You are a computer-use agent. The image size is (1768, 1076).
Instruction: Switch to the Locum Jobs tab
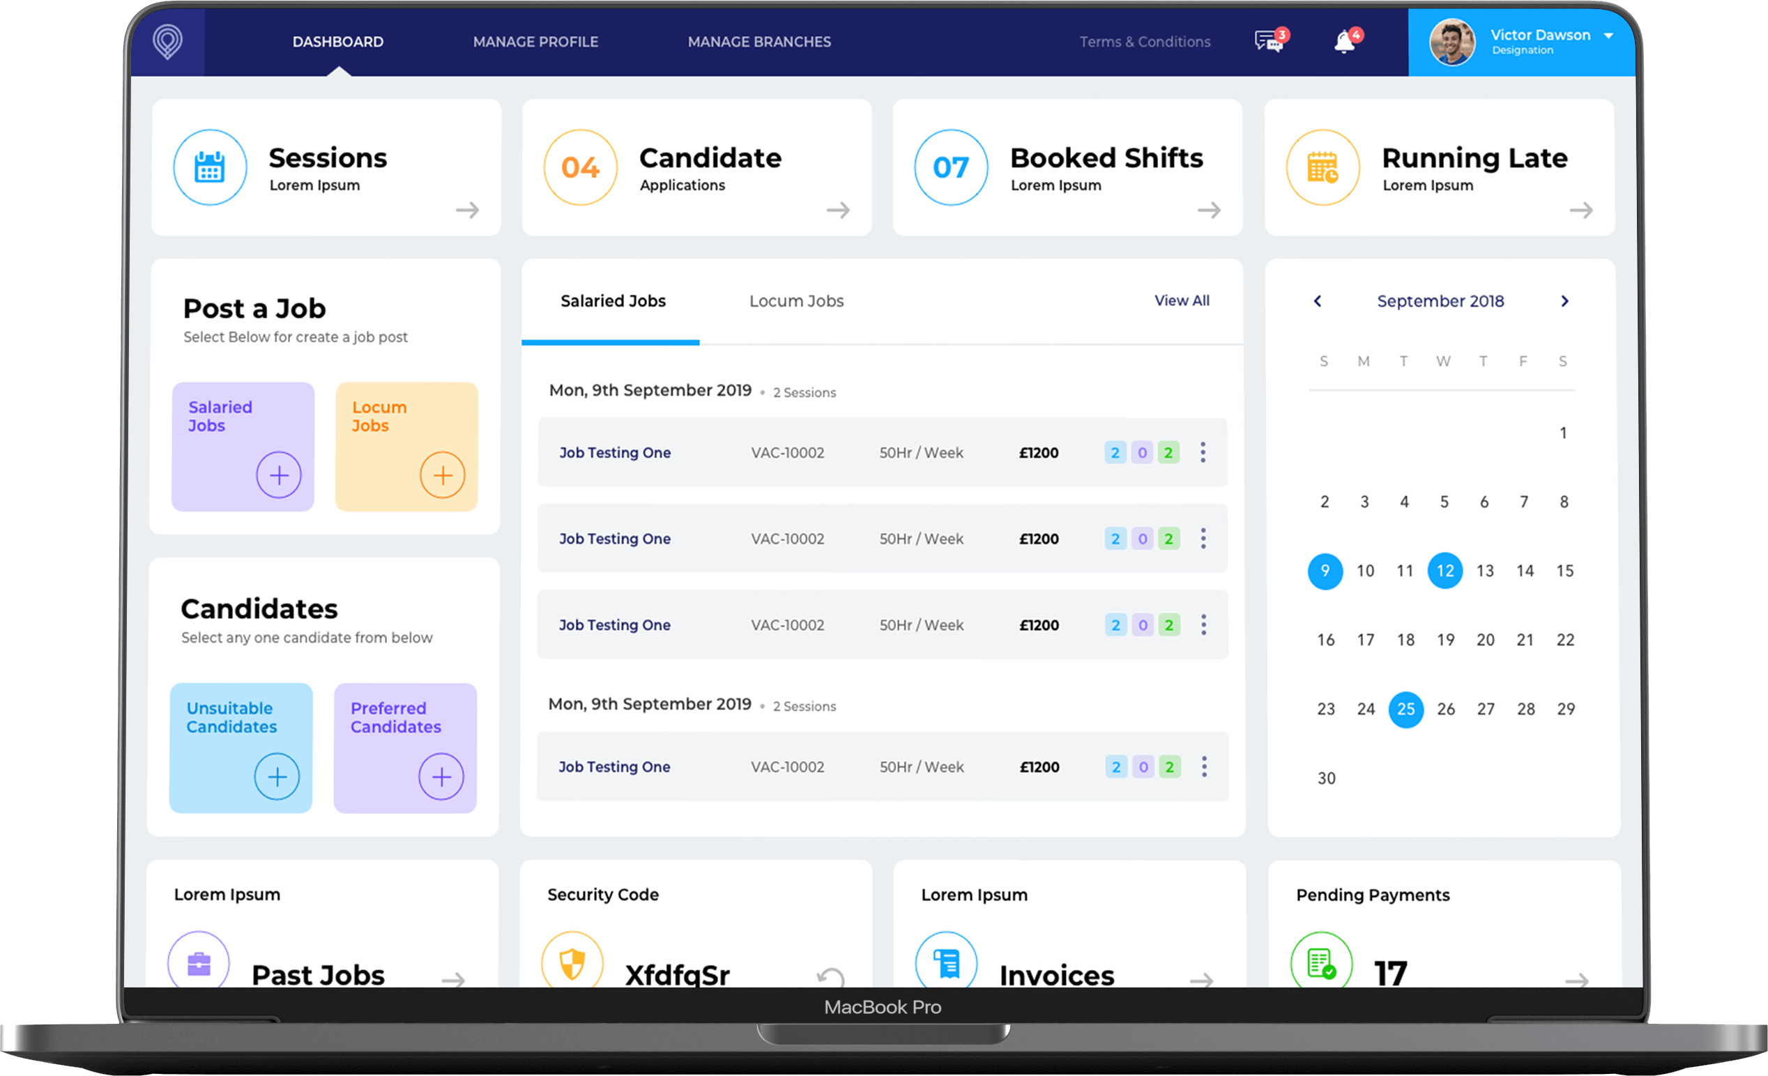click(x=795, y=300)
